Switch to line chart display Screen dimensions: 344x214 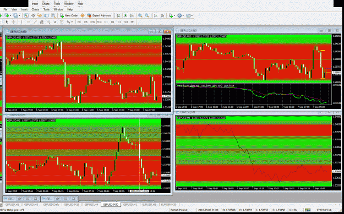[132, 15]
